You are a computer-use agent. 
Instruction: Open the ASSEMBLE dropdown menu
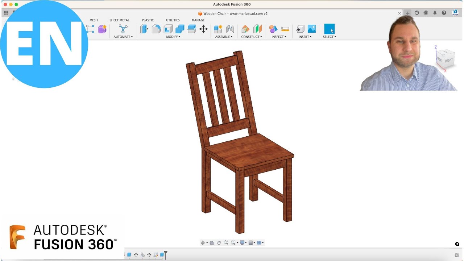click(x=224, y=37)
